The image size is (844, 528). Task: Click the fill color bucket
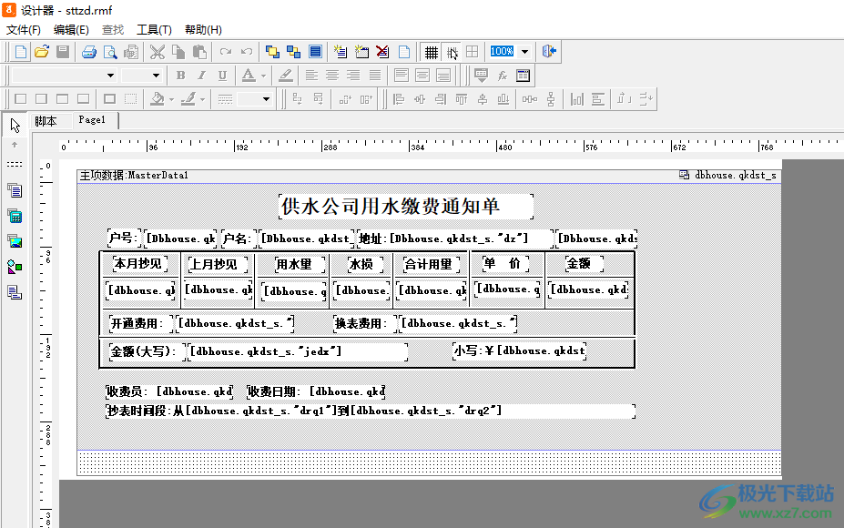click(157, 98)
